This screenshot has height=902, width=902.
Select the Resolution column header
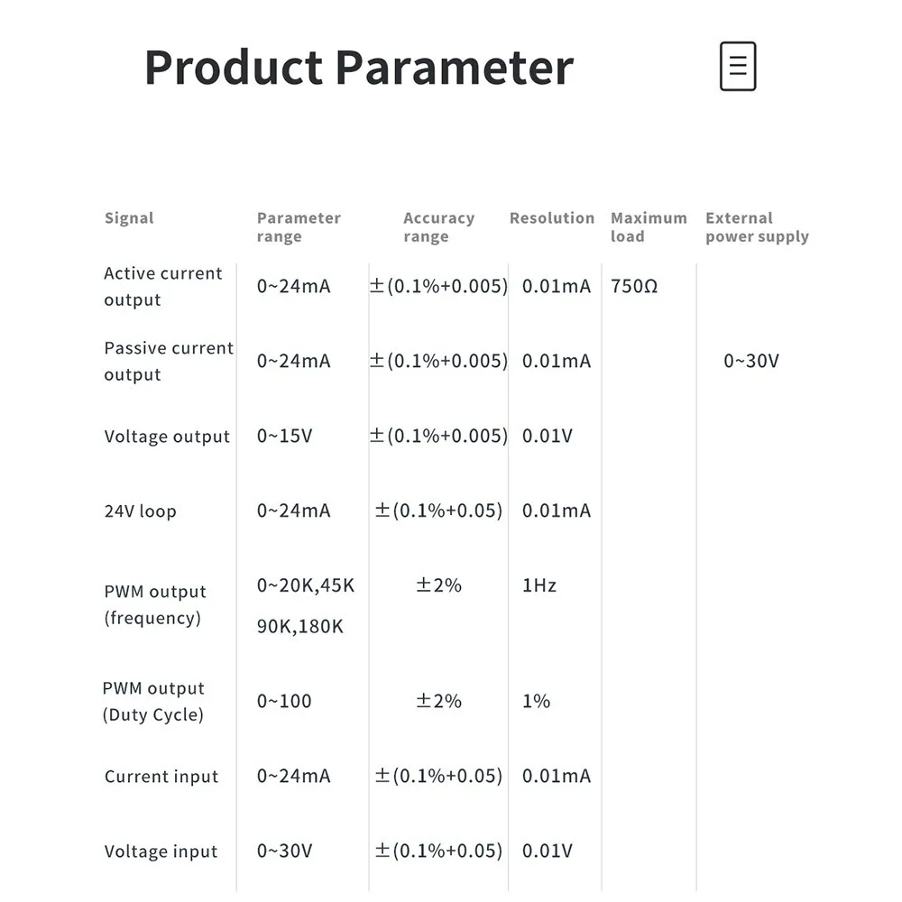tap(552, 218)
